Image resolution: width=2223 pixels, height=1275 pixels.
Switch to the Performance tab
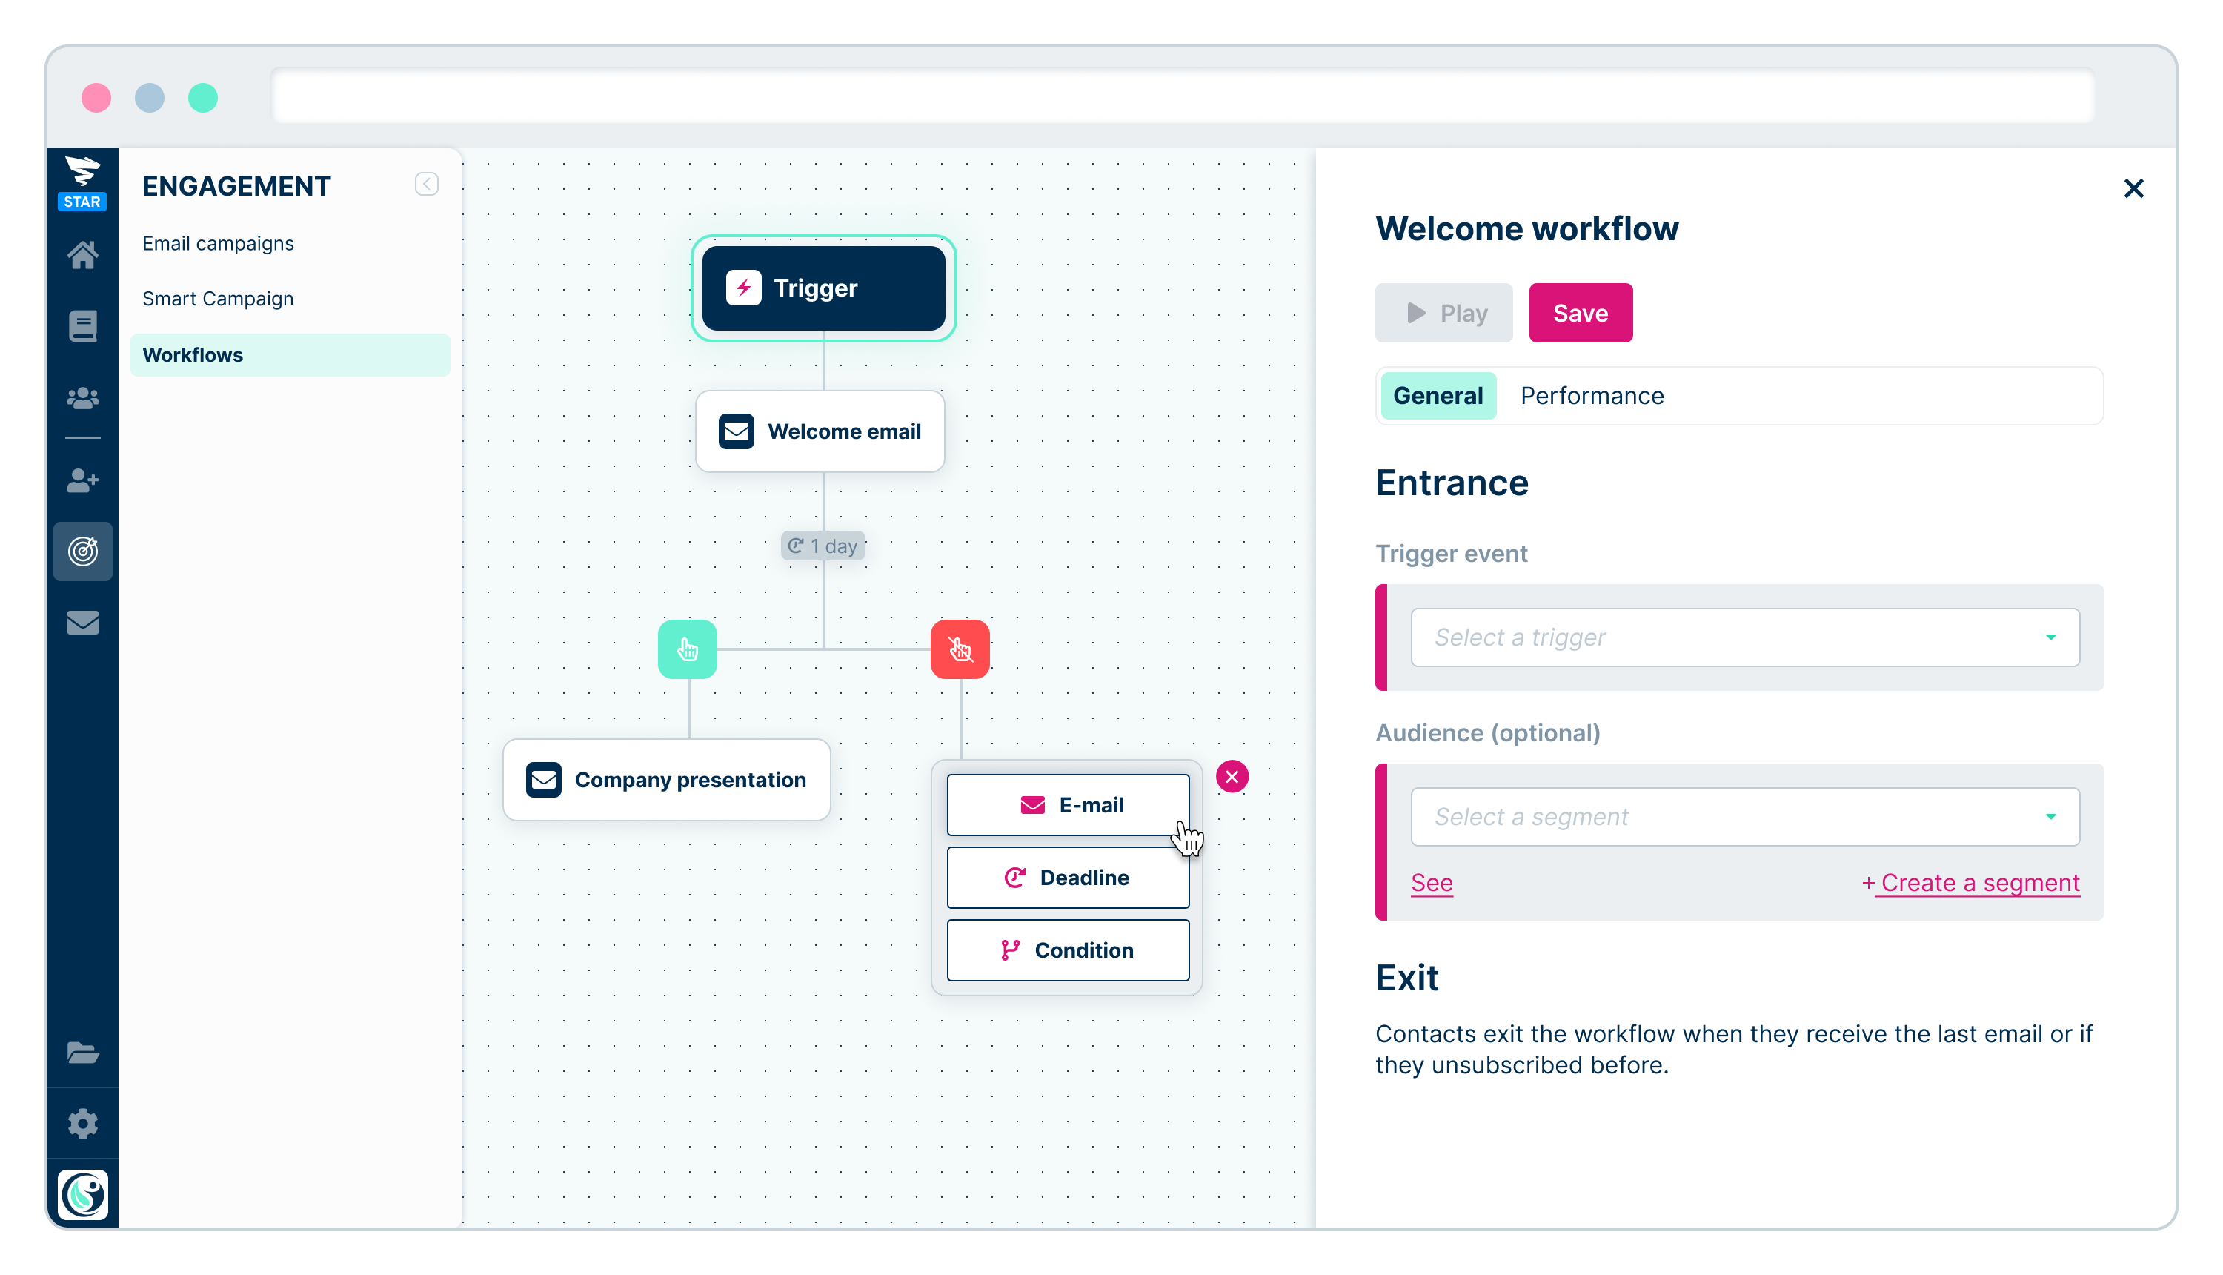(x=1592, y=396)
